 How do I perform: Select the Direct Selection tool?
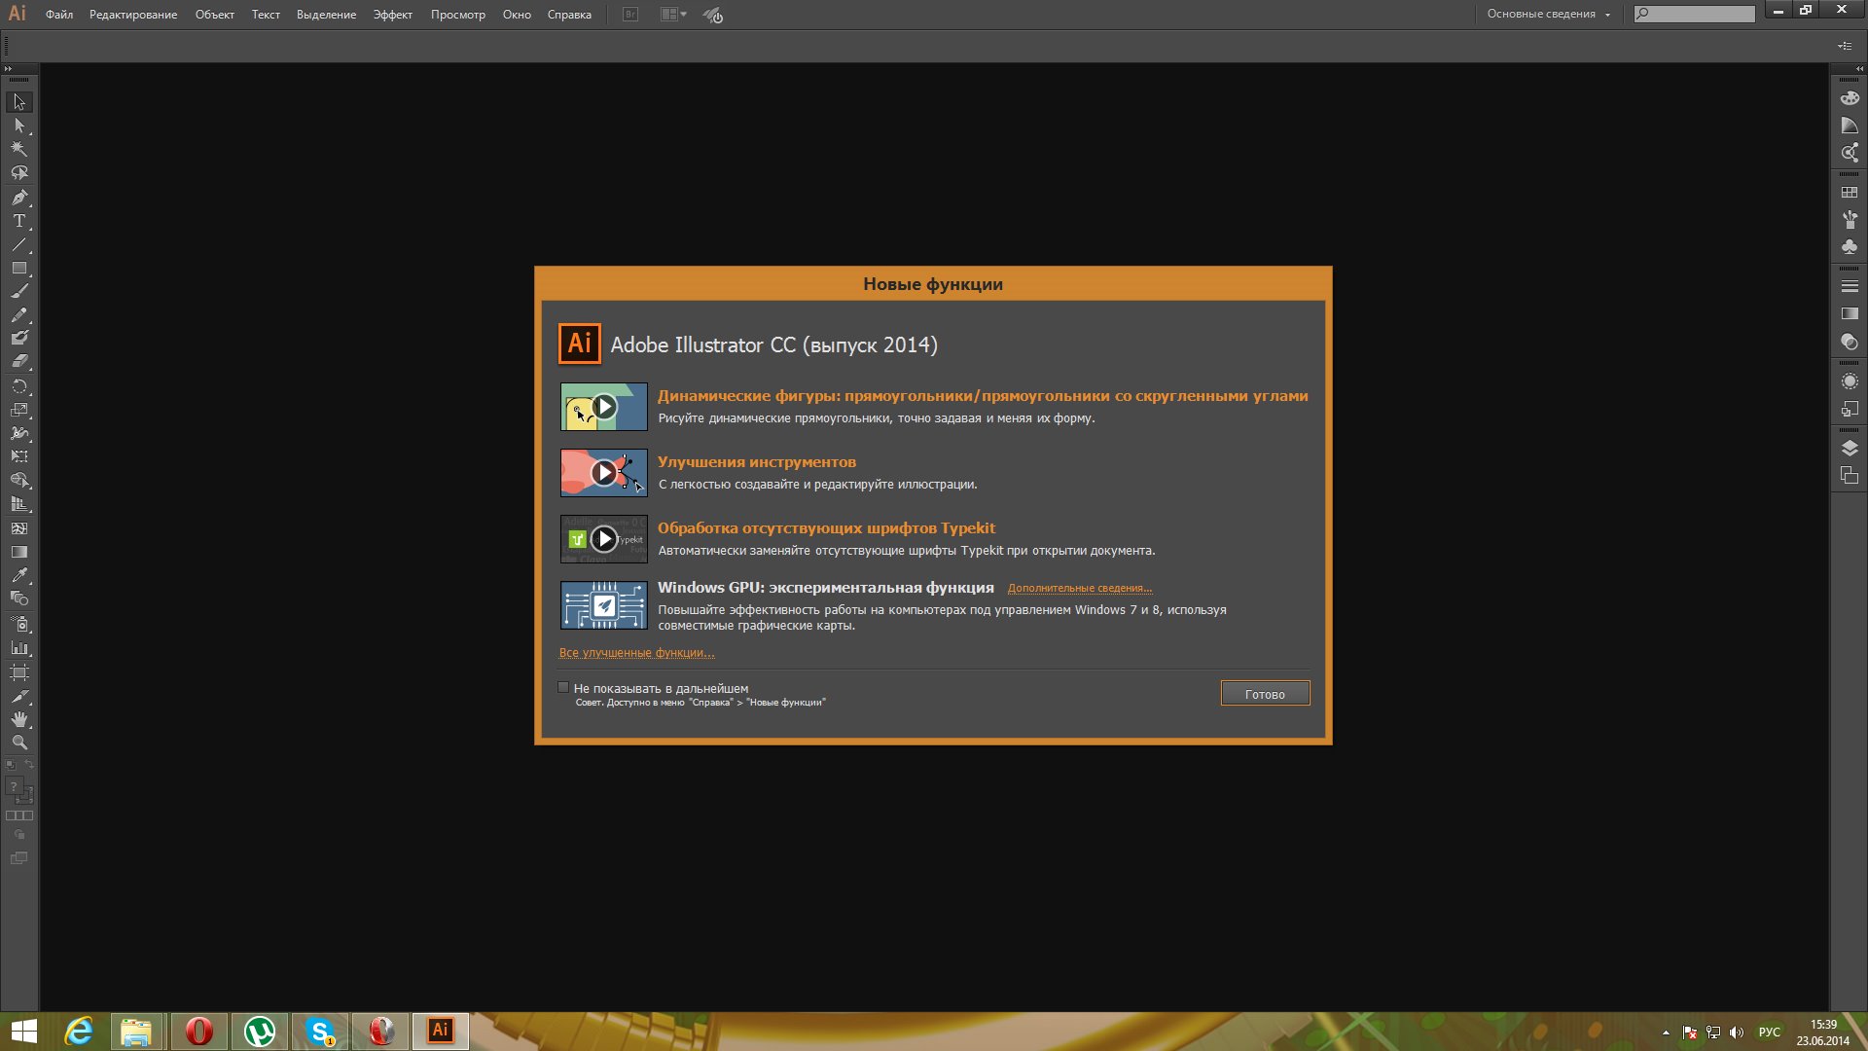19,126
